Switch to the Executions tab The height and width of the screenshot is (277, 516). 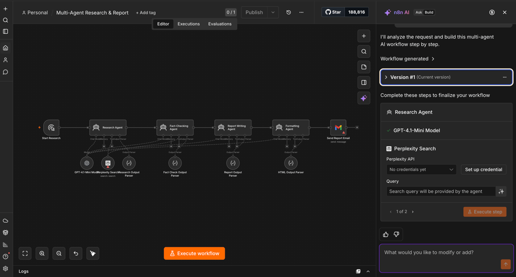click(x=188, y=24)
